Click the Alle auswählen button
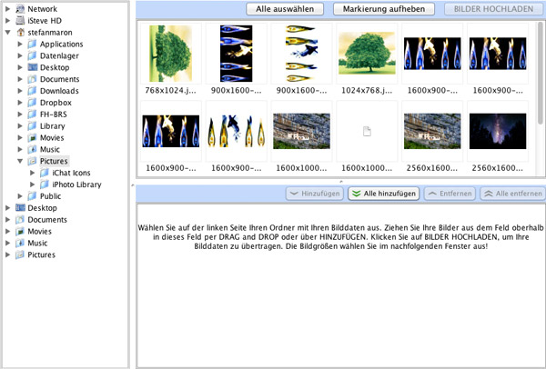This screenshot has width=546, height=369. (285, 9)
